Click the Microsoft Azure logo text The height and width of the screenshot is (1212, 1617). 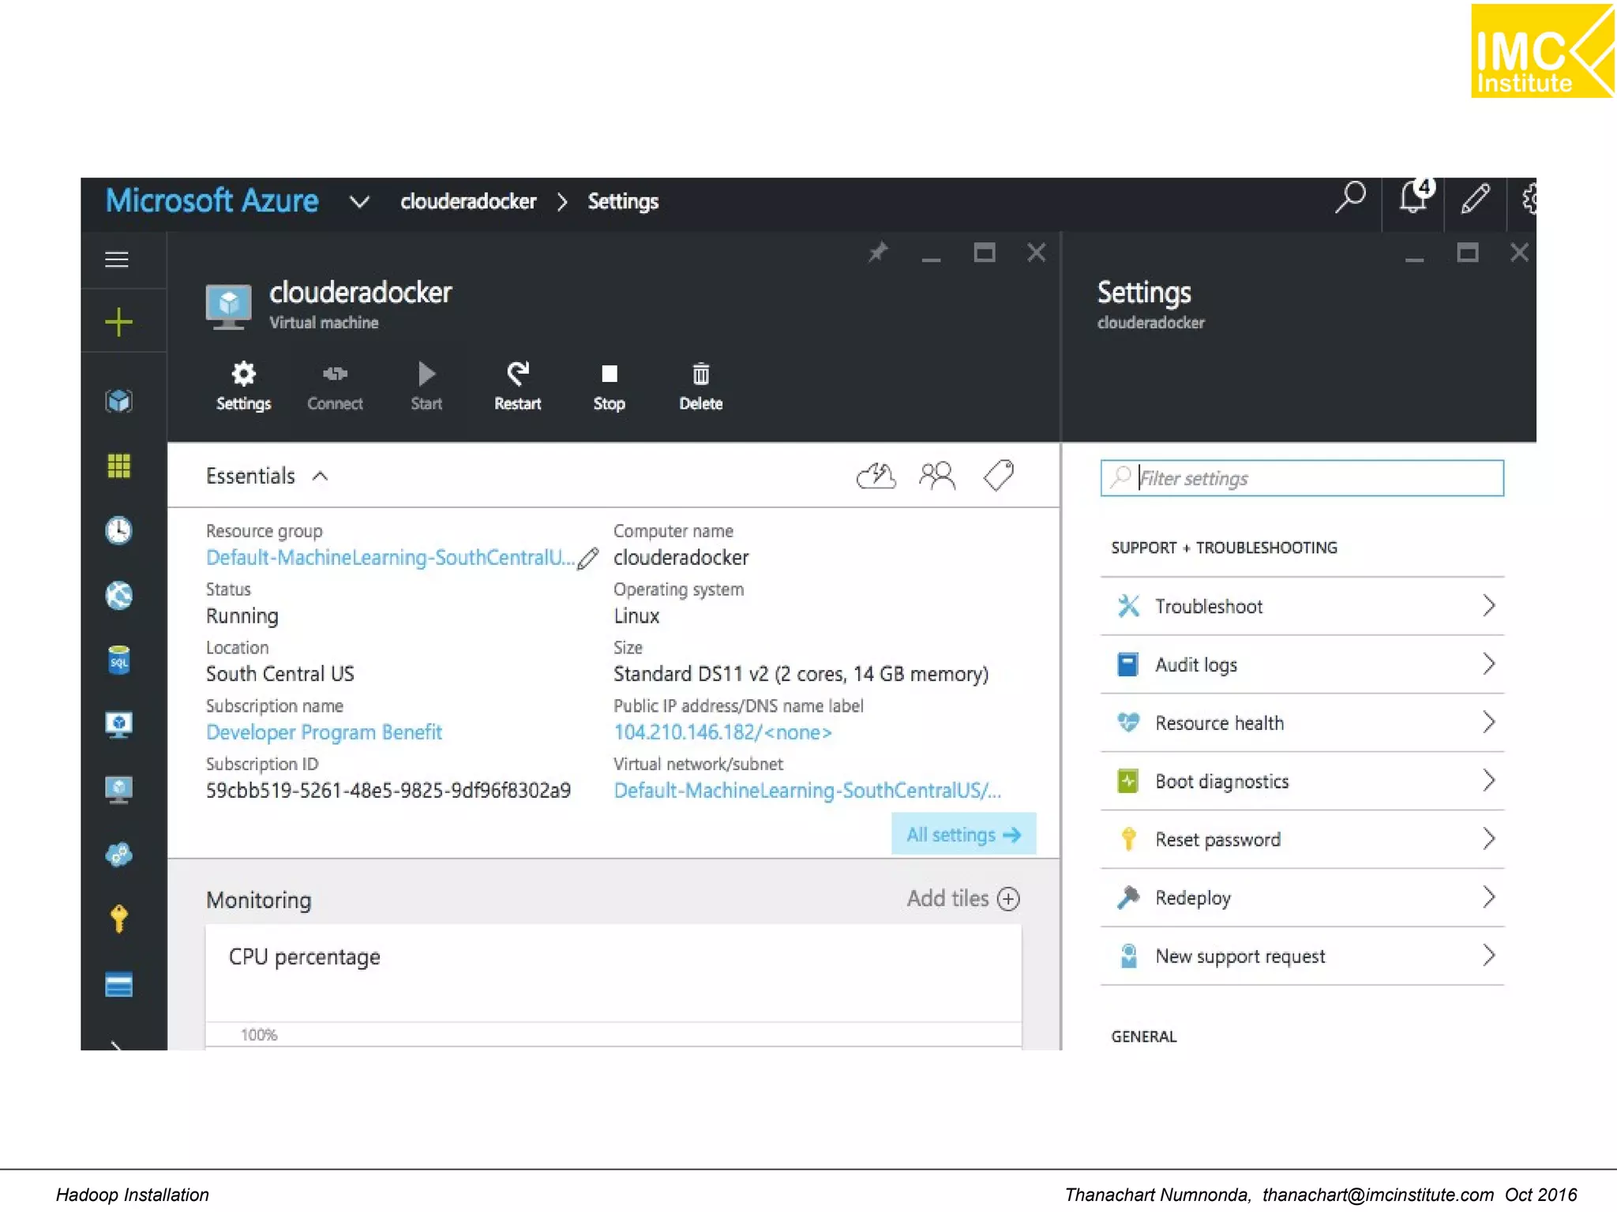(x=212, y=201)
